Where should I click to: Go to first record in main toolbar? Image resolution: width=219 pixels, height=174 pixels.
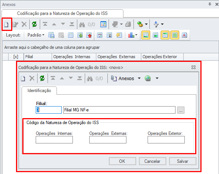(x=45, y=24)
